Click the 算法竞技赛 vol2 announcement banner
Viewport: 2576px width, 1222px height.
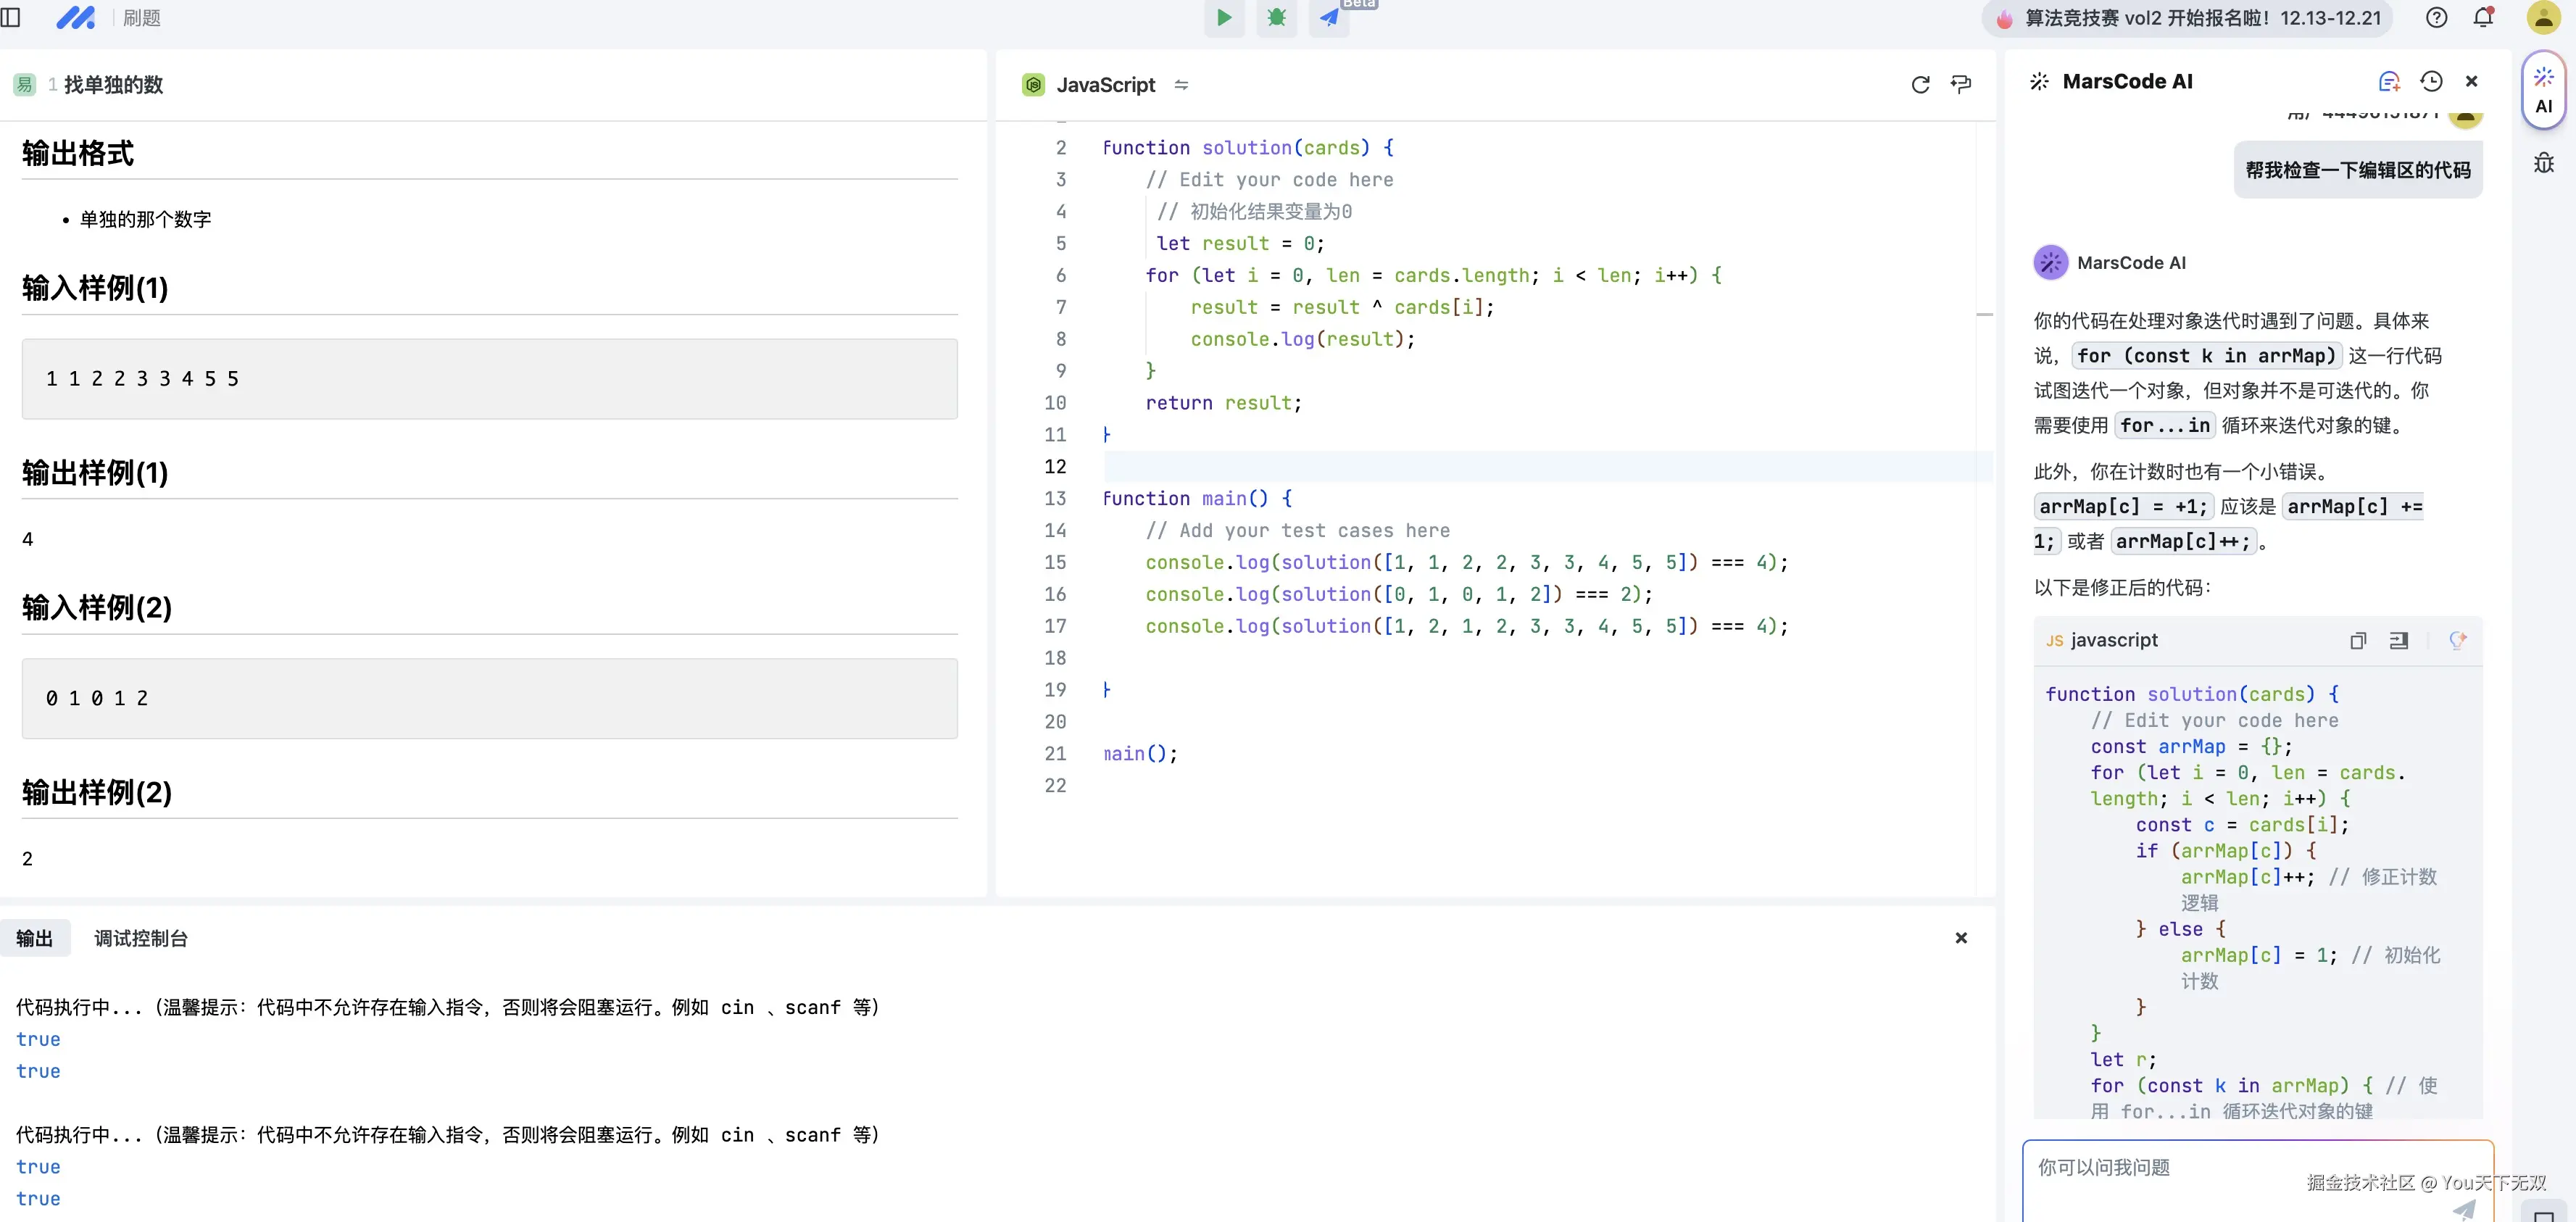[x=2188, y=18]
